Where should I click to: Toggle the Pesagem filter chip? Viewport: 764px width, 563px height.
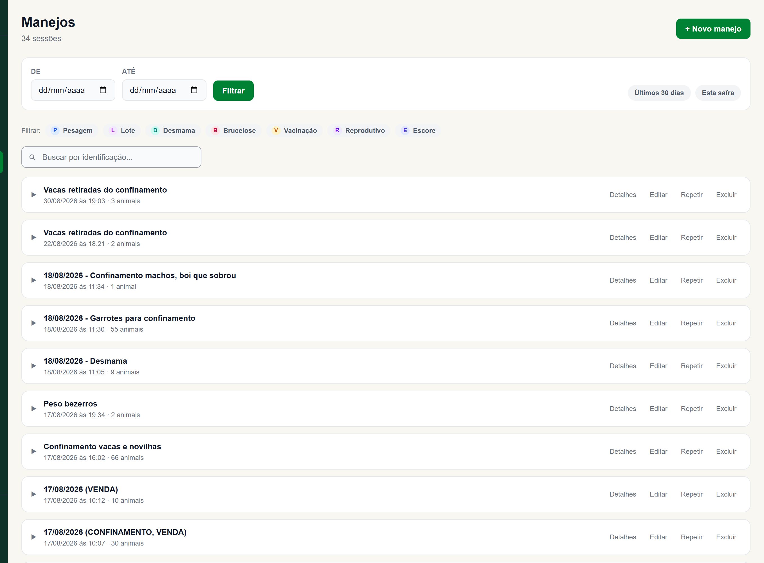point(72,131)
